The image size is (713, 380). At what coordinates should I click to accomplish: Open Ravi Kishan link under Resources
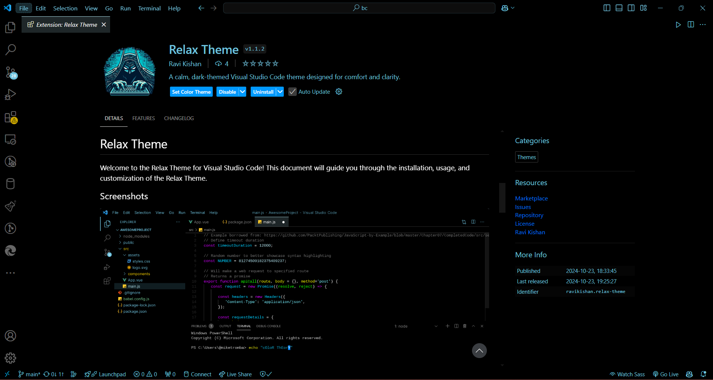pyautogui.click(x=530, y=232)
